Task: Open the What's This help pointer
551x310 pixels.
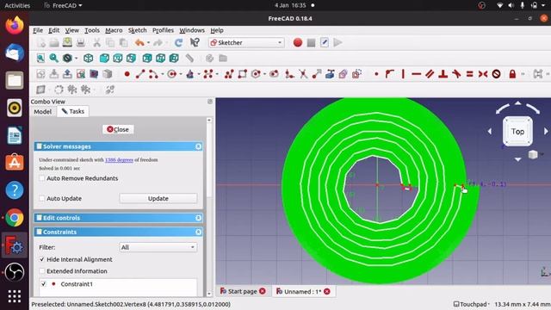Action: click(195, 42)
